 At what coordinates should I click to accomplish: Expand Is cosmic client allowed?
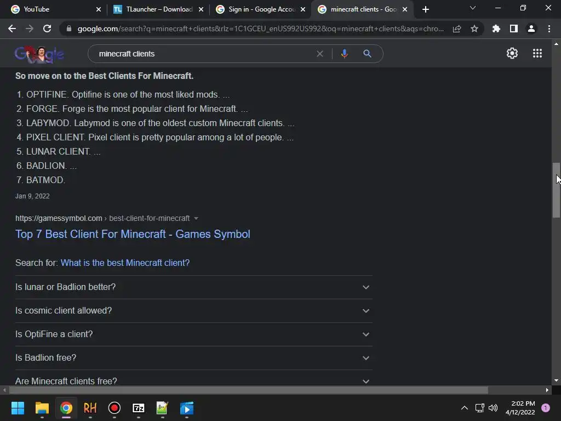pyautogui.click(x=193, y=311)
